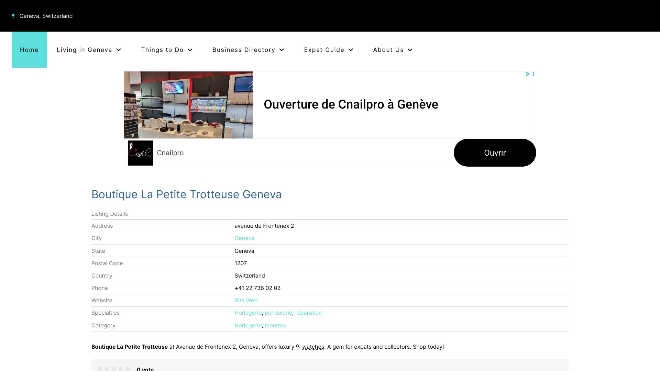Screen dimensions: 660x371
Task: Click the Ouvrir button in the ad
Action: pyautogui.click(x=495, y=153)
